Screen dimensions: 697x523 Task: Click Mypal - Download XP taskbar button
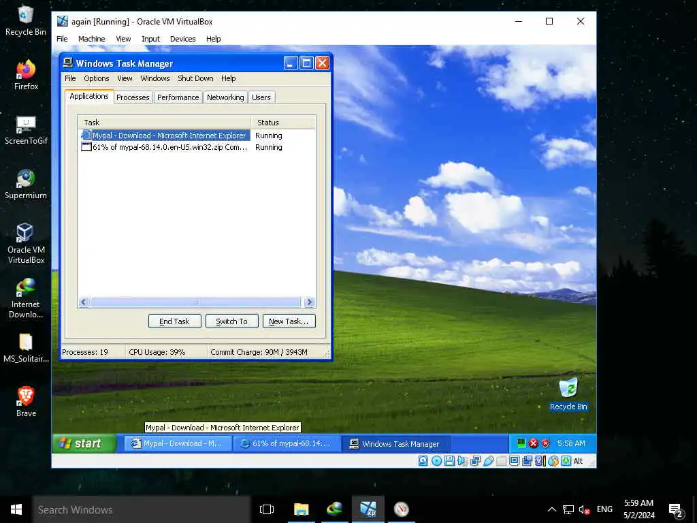coord(177,443)
